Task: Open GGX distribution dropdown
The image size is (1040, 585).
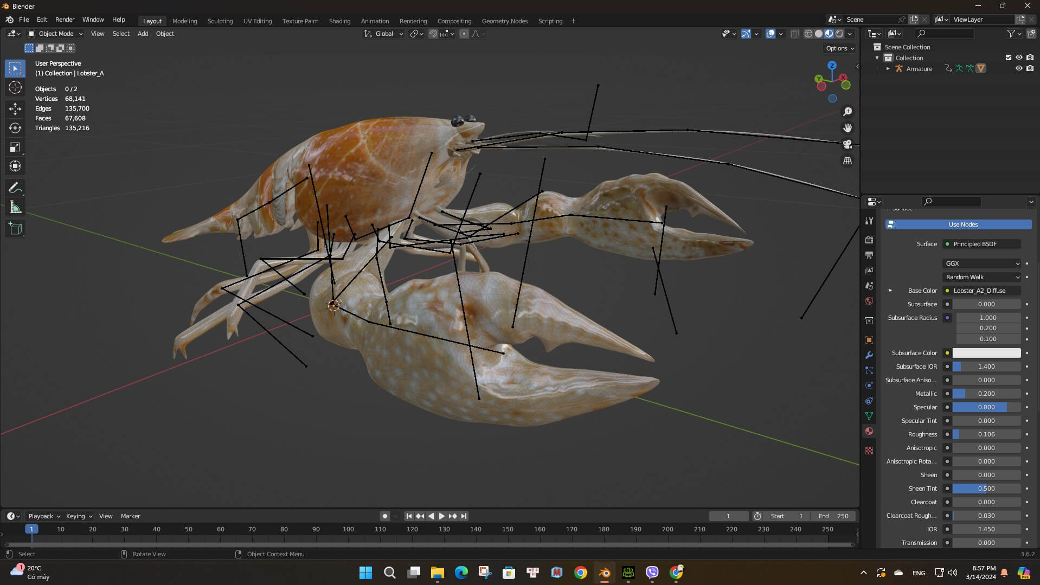Action: [x=982, y=263]
